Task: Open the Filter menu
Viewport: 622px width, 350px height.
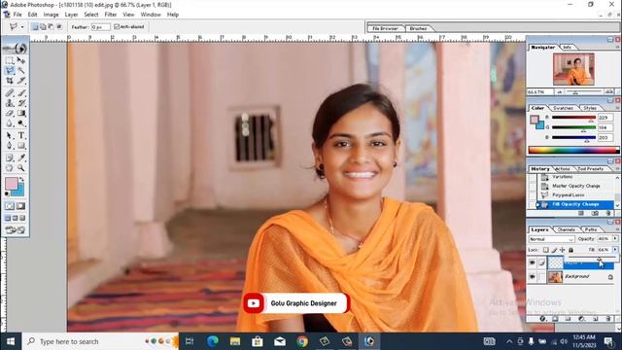Action: (x=111, y=15)
